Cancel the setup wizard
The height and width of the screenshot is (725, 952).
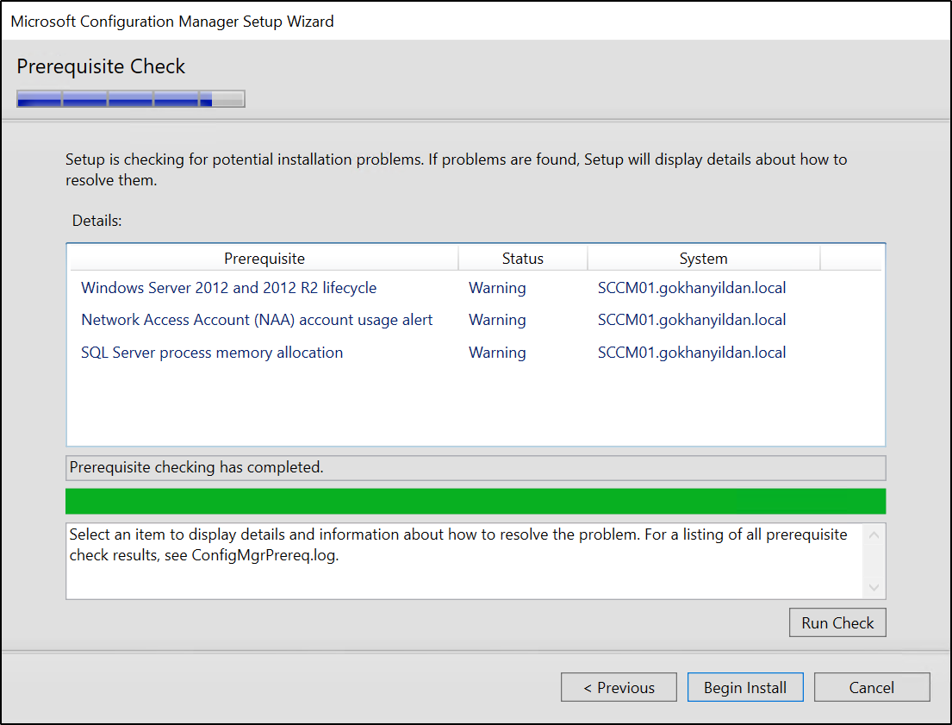[x=872, y=687]
